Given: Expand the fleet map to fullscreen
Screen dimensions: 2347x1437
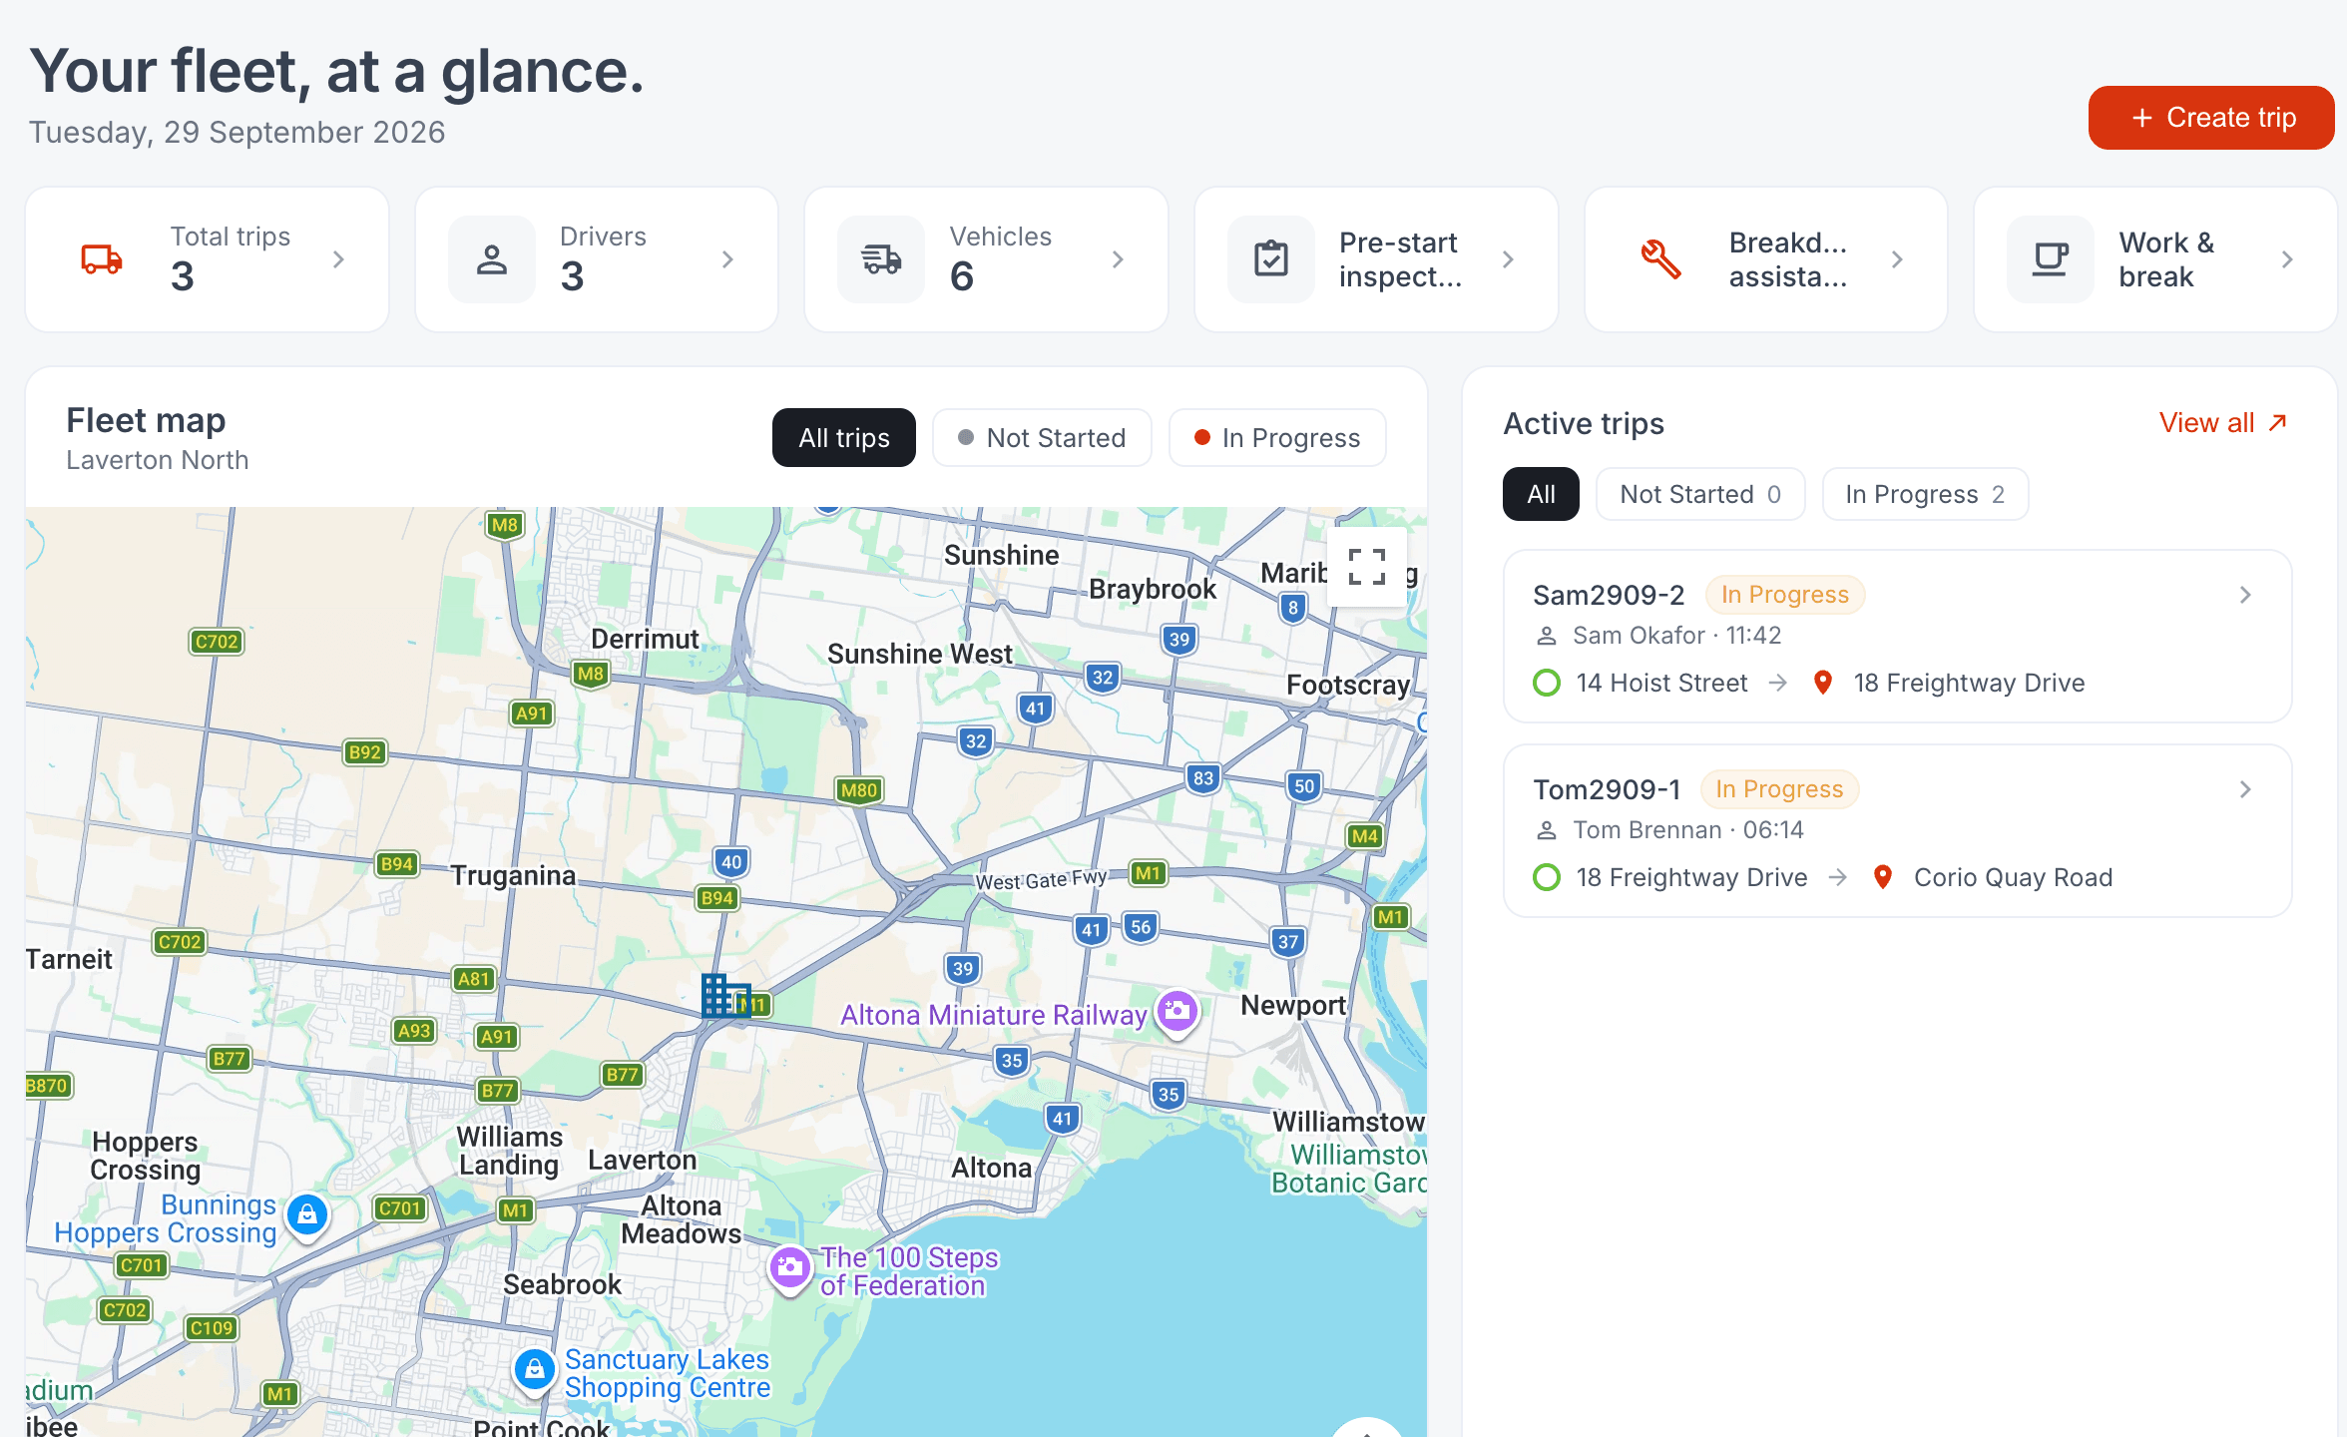Looking at the screenshot, I should point(1367,567).
